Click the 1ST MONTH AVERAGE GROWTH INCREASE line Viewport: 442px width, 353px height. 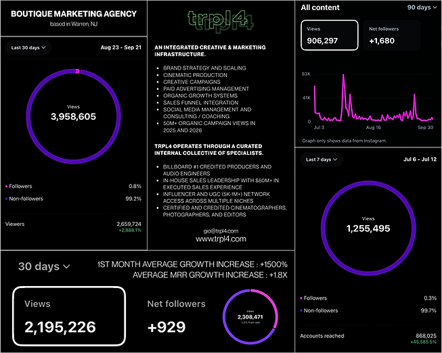(192, 264)
